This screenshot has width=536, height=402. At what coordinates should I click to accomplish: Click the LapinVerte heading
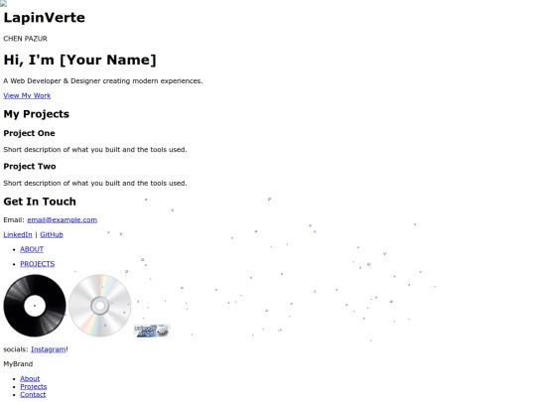[x=44, y=18]
